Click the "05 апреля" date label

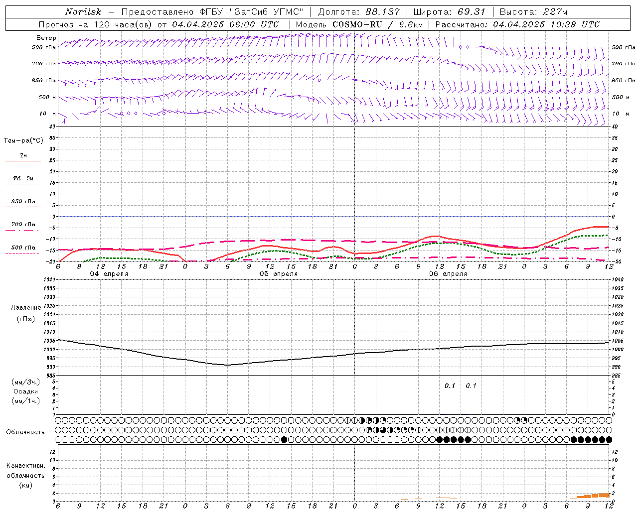click(x=279, y=274)
